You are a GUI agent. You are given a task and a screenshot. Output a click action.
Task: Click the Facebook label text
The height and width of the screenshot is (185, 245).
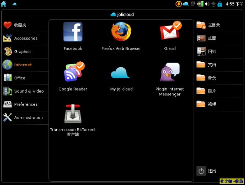(x=73, y=49)
